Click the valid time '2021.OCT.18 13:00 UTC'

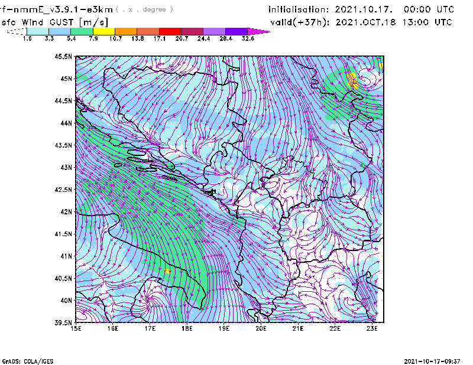coord(394,22)
